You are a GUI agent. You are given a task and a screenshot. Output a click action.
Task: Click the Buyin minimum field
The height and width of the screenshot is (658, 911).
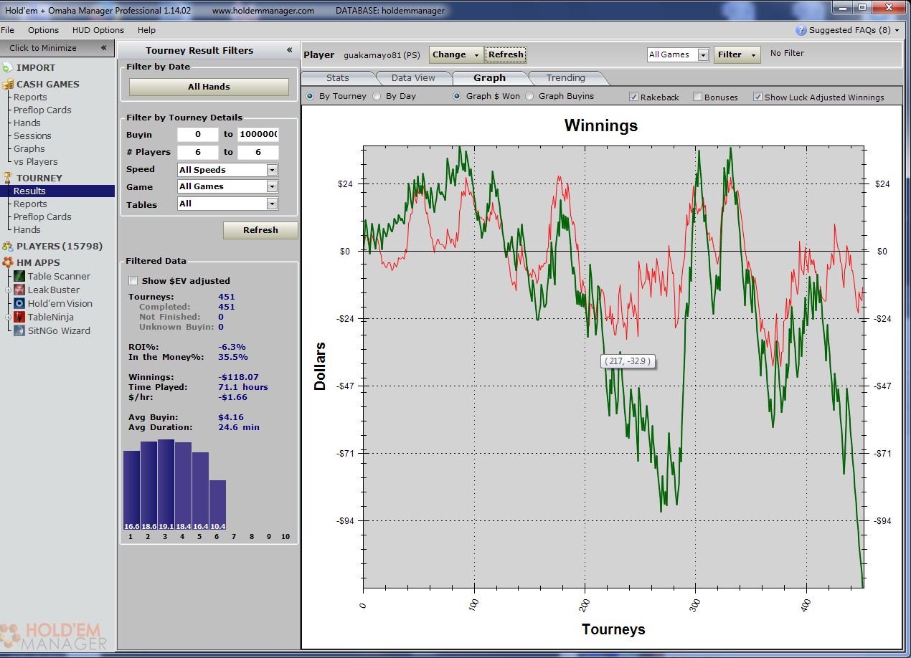(x=197, y=134)
